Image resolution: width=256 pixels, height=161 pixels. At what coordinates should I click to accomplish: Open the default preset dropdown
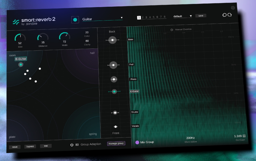pyautogui.click(x=182, y=16)
